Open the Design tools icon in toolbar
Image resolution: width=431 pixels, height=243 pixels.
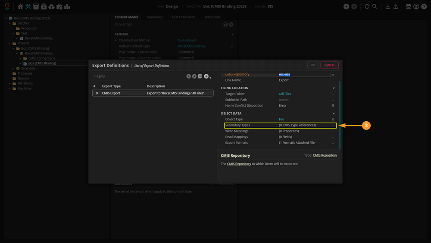point(28,6)
